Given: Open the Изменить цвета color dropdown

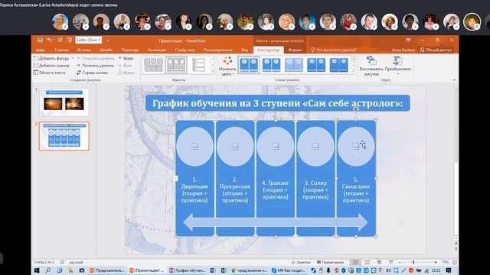Looking at the screenshot, I should (x=227, y=66).
